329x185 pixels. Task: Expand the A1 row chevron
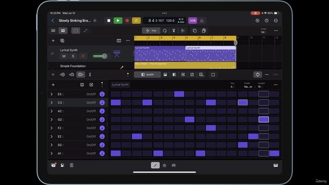(x=51, y=154)
